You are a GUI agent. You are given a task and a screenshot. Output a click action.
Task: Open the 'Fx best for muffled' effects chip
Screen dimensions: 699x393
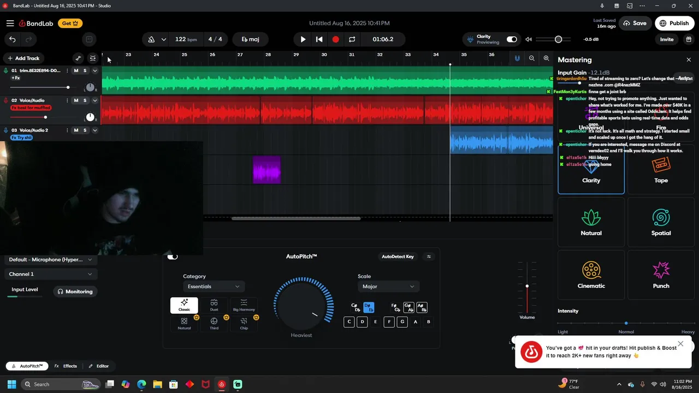(31, 108)
